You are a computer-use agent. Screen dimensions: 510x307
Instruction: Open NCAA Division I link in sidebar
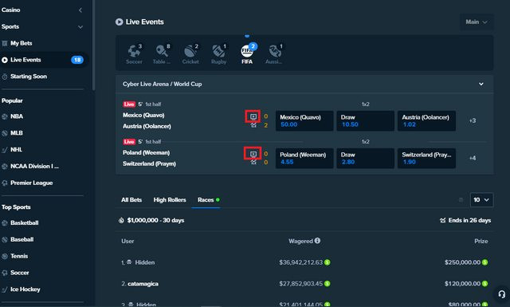[x=34, y=167]
